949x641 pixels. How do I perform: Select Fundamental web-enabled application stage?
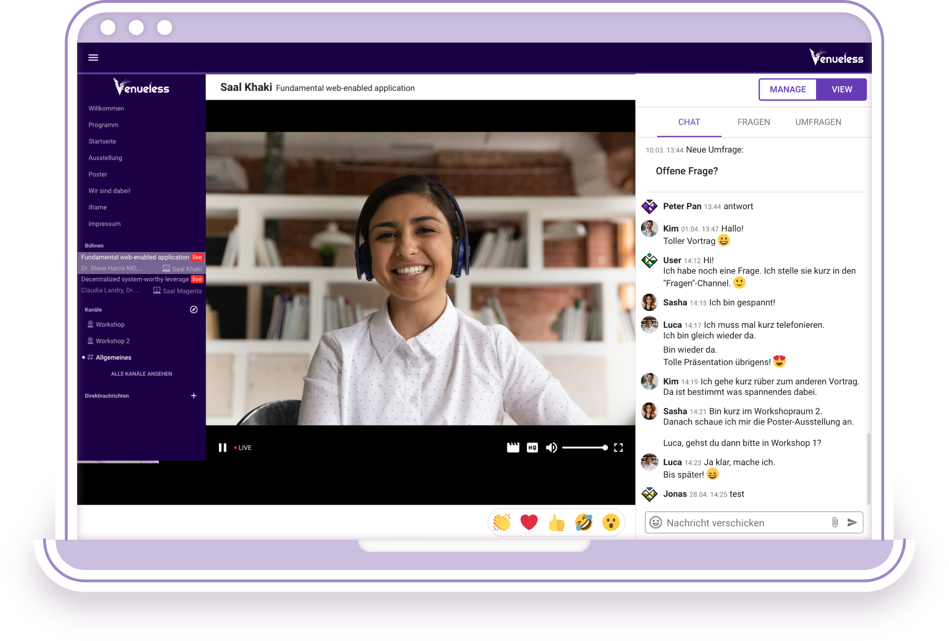click(x=141, y=263)
